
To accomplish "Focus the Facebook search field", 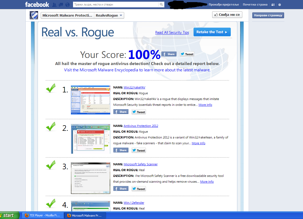I will [116, 4].
